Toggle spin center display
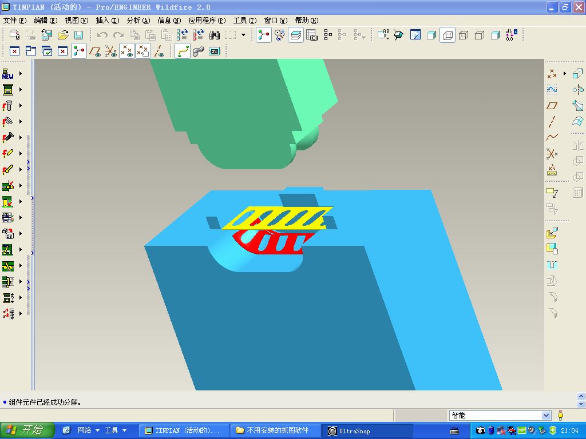This screenshot has width=586, height=439. [79, 51]
